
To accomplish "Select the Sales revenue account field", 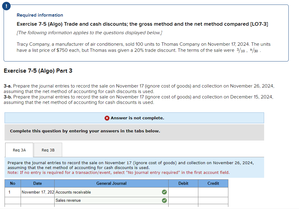I will coord(111,201).
